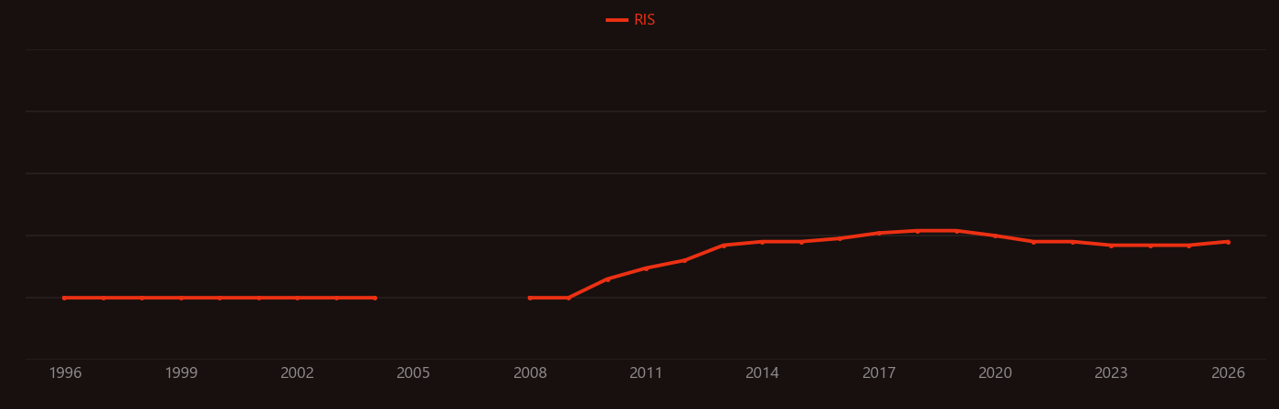
Task: Select the 2017 data point on the RIS line
Action: tap(879, 233)
